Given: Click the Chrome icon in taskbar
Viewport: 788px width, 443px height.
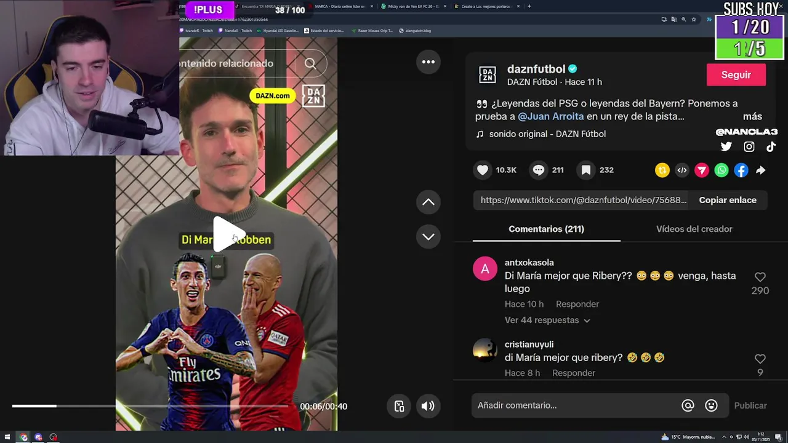Looking at the screenshot, I should [x=23, y=437].
